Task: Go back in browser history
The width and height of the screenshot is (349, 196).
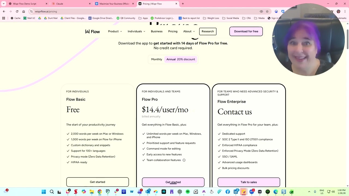Action: [4, 11]
